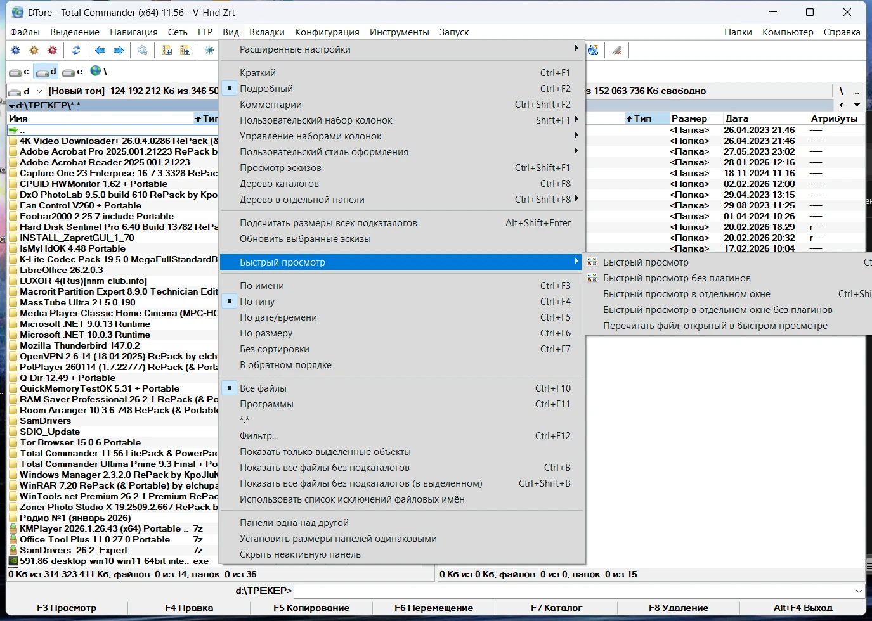872x621 pixels.
Task: Click the first blue gear toolbar icon
Action: click(x=16, y=51)
